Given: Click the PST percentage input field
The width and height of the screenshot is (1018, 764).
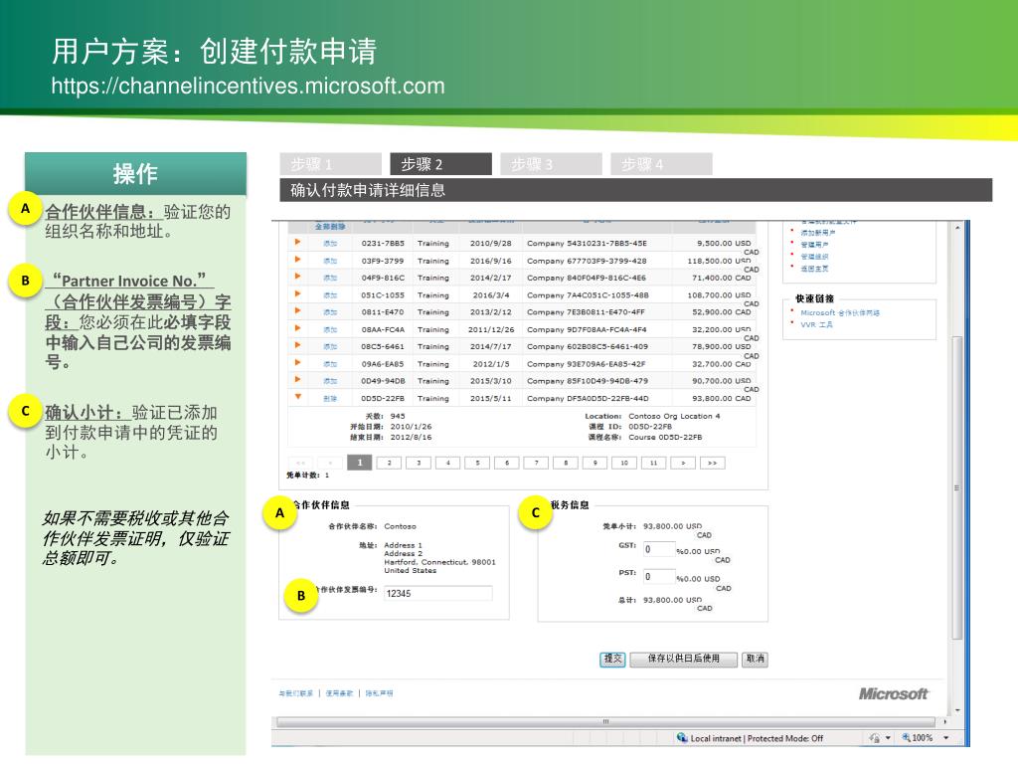Looking at the screenshot, I should [659, 576].
